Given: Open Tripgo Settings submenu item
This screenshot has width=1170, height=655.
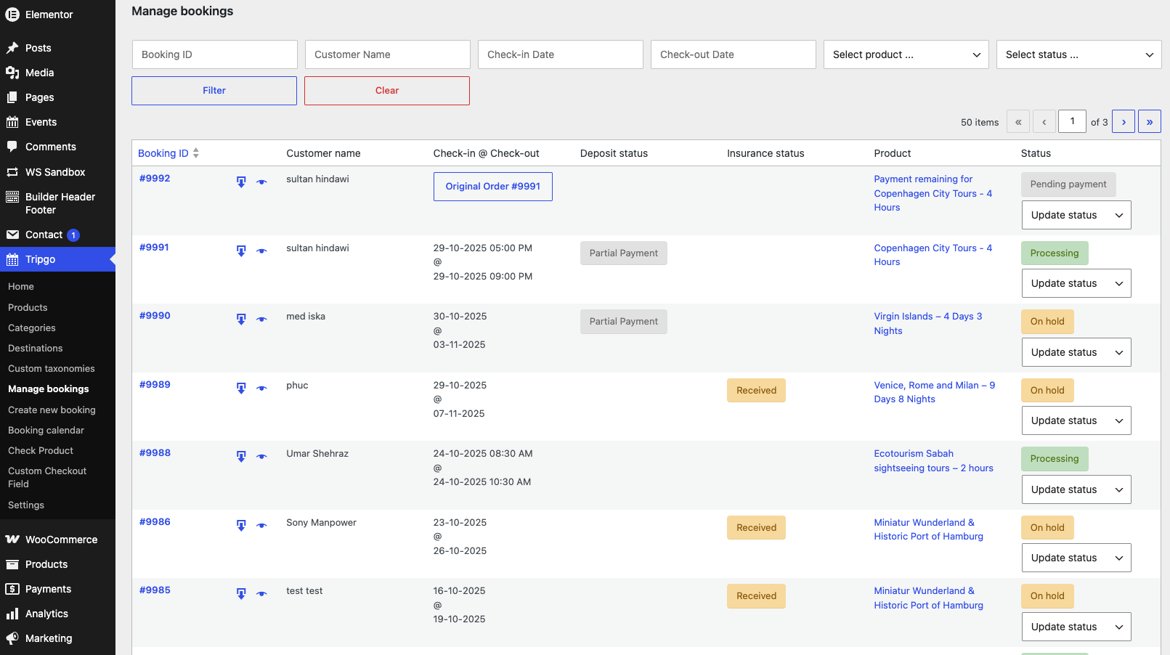Looking at the screenshot, I should pos(26,505).
